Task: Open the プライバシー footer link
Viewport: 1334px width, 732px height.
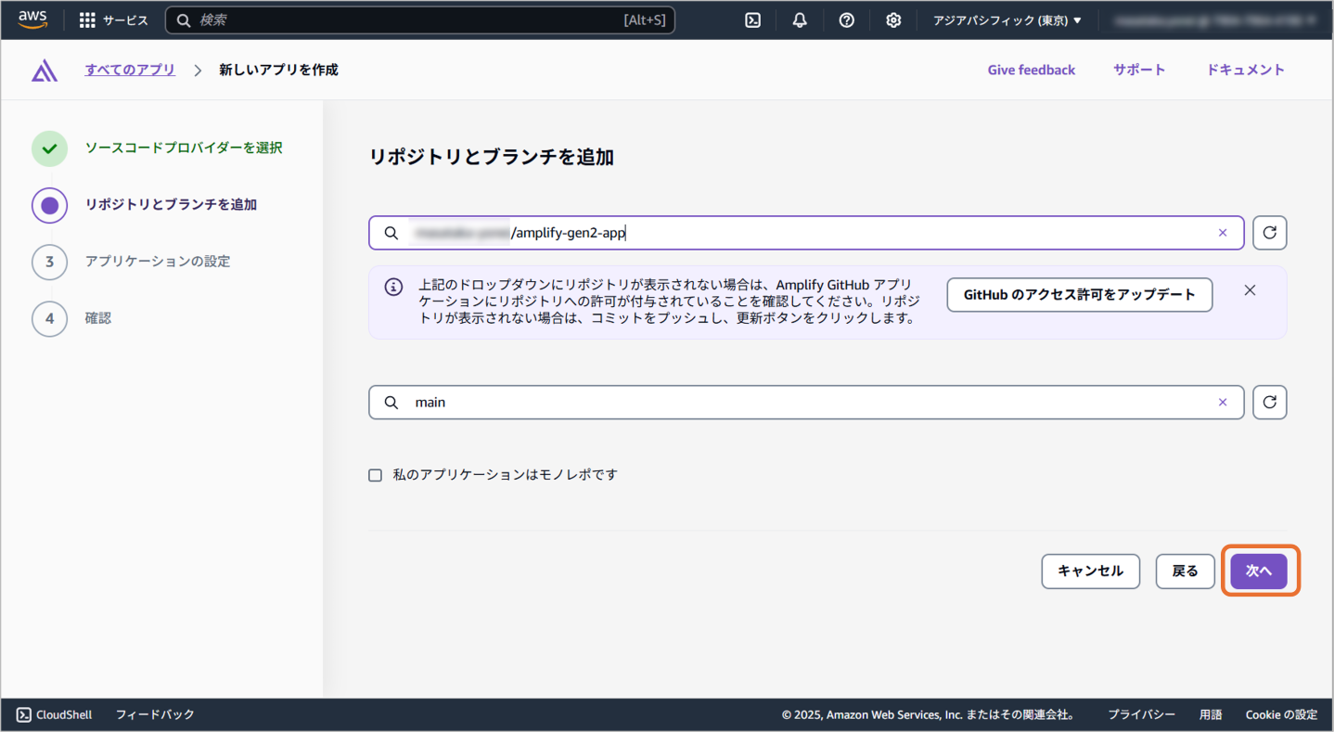Action: 1141,714
